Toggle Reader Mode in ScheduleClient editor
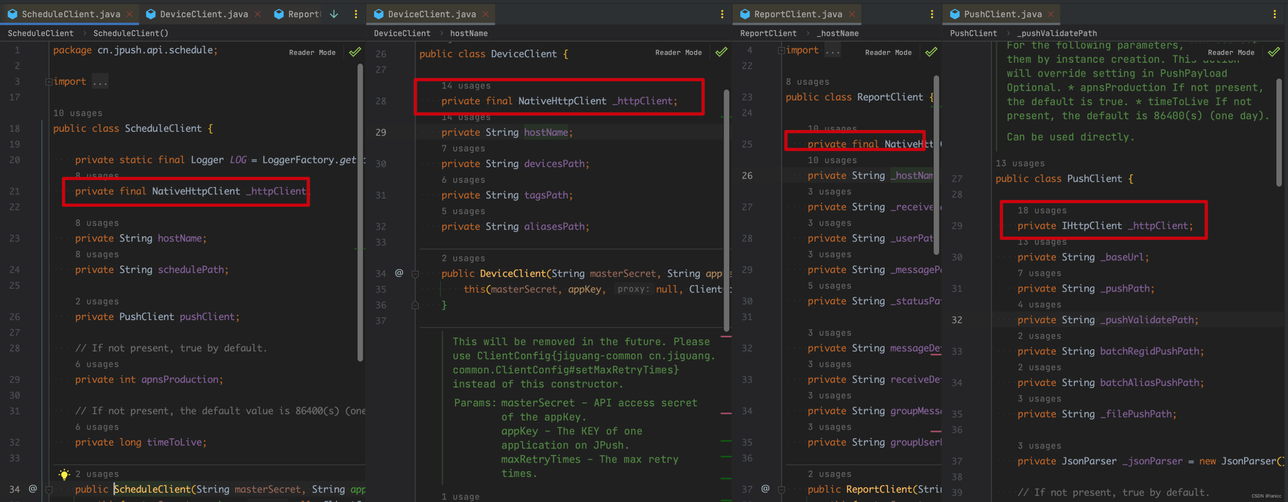This screenshot has width=1288, height=502. click(312, 52)
